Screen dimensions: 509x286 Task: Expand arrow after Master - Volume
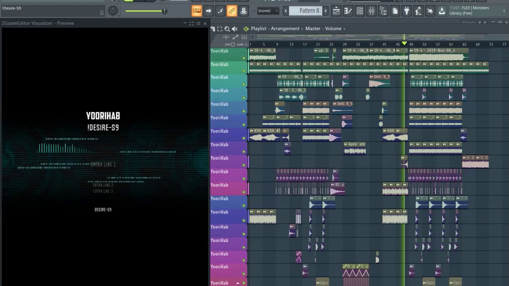(344, 29)
